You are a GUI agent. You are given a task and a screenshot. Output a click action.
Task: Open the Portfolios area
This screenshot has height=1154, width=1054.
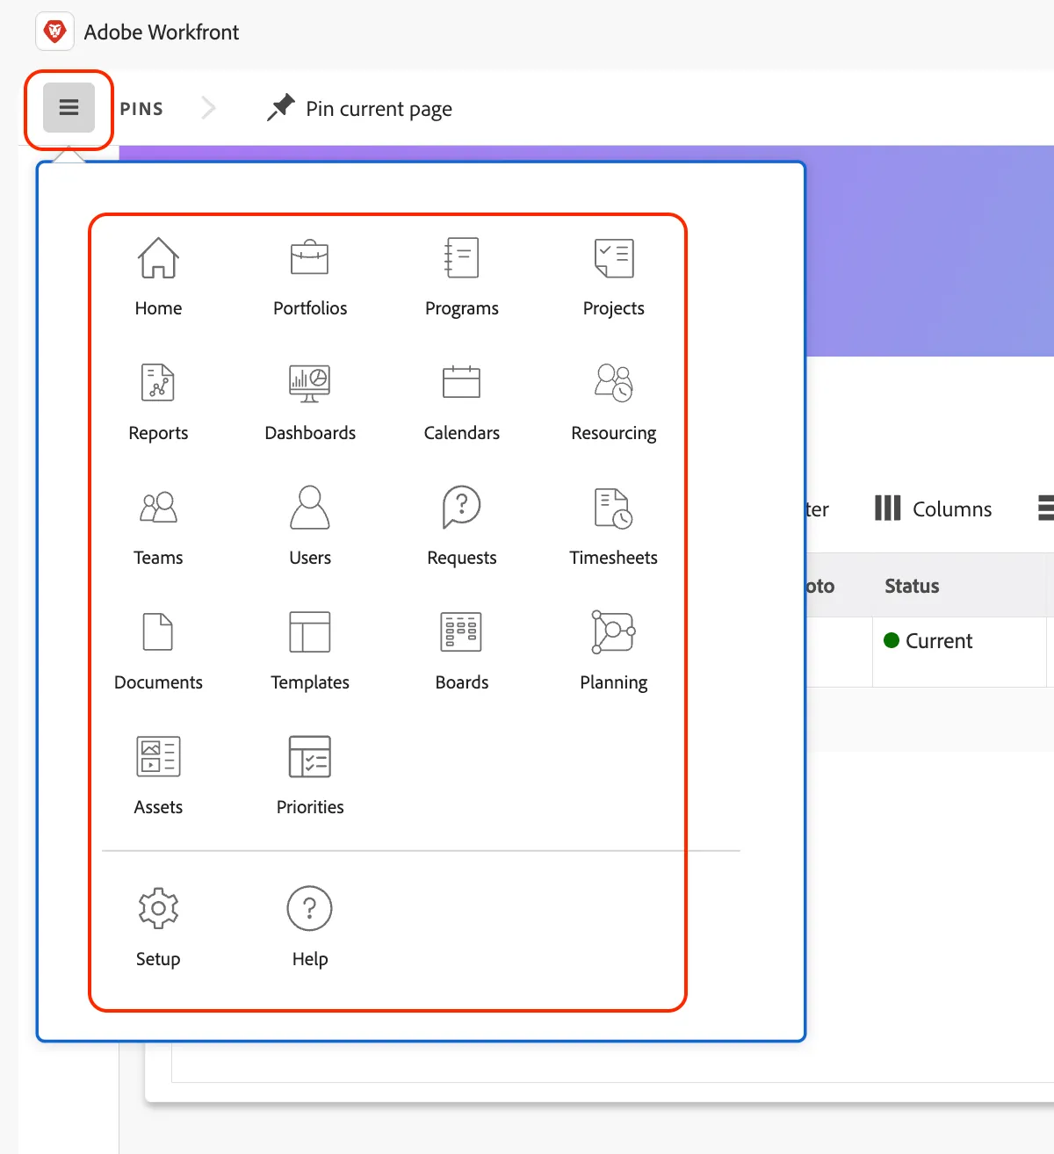(310, 277)
